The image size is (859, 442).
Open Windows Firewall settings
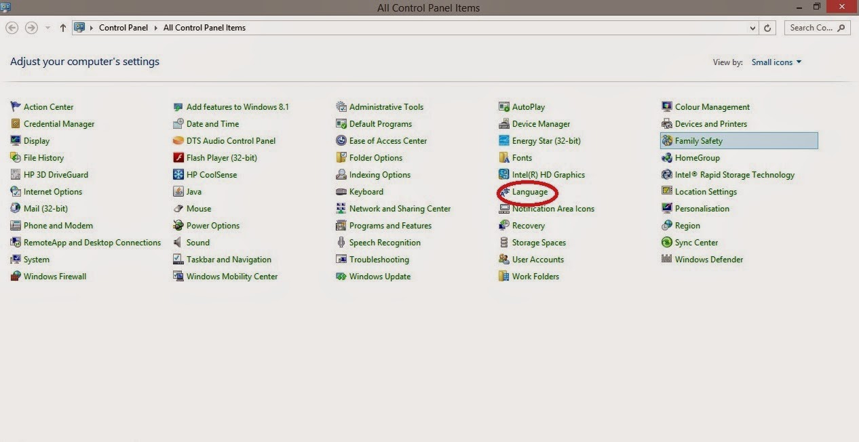pos(53,276)
